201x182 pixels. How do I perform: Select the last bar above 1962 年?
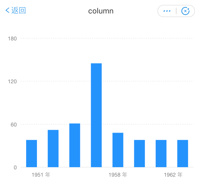point(183,153)
